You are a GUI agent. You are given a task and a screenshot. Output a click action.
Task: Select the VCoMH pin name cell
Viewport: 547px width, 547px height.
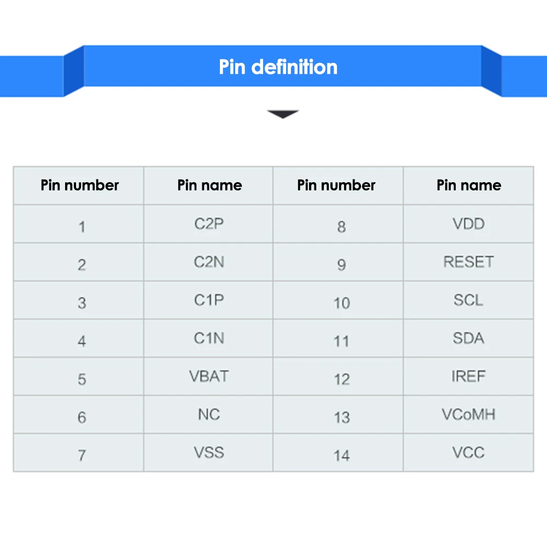coord(468,415)
